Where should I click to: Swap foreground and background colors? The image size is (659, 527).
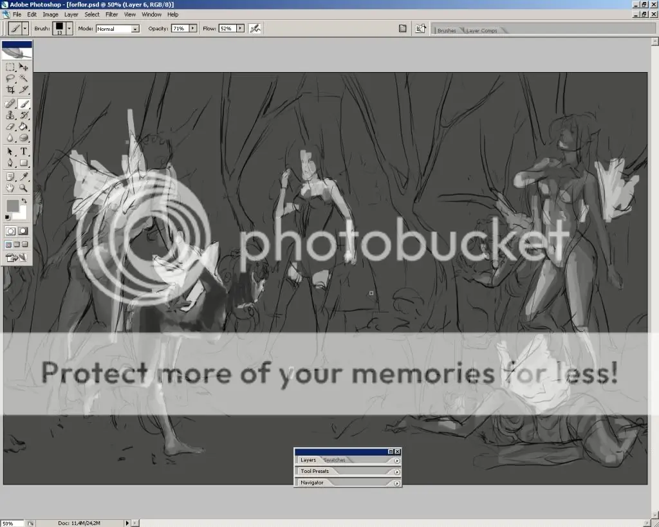[x=24, y=201]
